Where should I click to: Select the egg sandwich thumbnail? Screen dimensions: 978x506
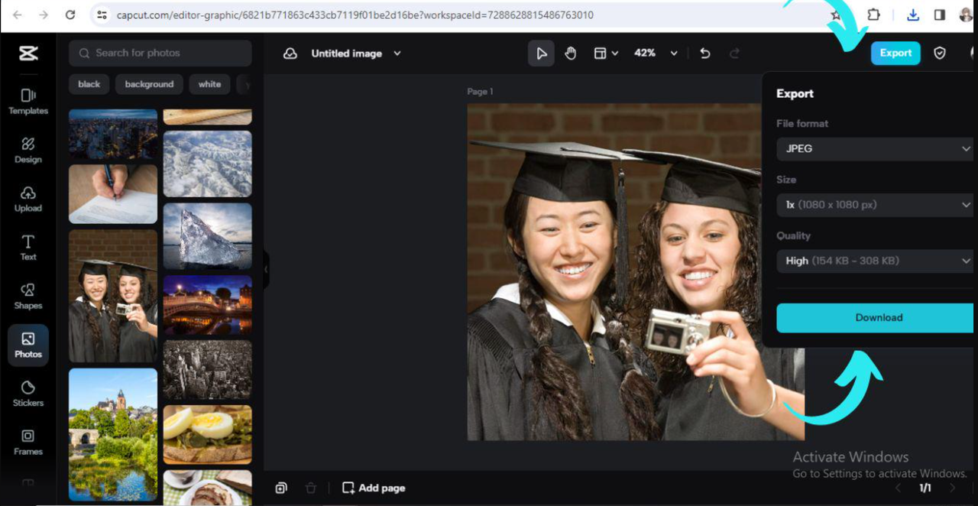point(207,434)
